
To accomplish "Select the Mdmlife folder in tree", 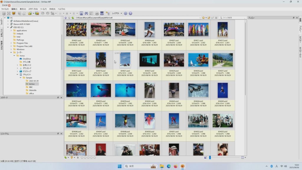I will coord(33,90).
